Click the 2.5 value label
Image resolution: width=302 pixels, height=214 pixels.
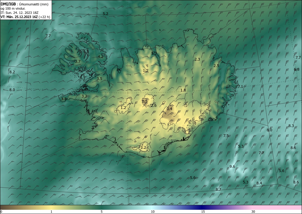coord(216,66)
